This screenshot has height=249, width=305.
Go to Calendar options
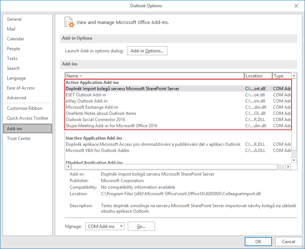[x=28, y=39]
